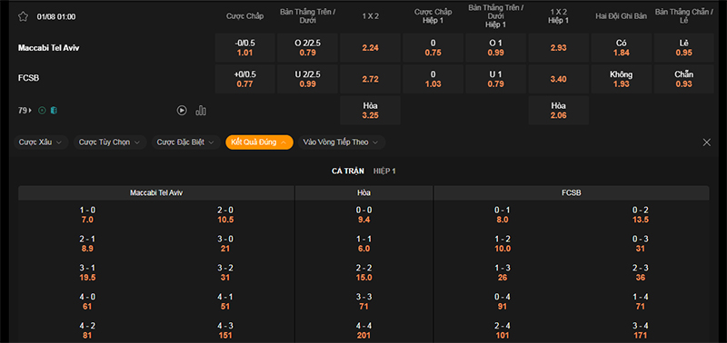Image resolution: width=727 pixels, height=343 pixels.
Task: Click the green circular target icon
Action: pos(42,111)
